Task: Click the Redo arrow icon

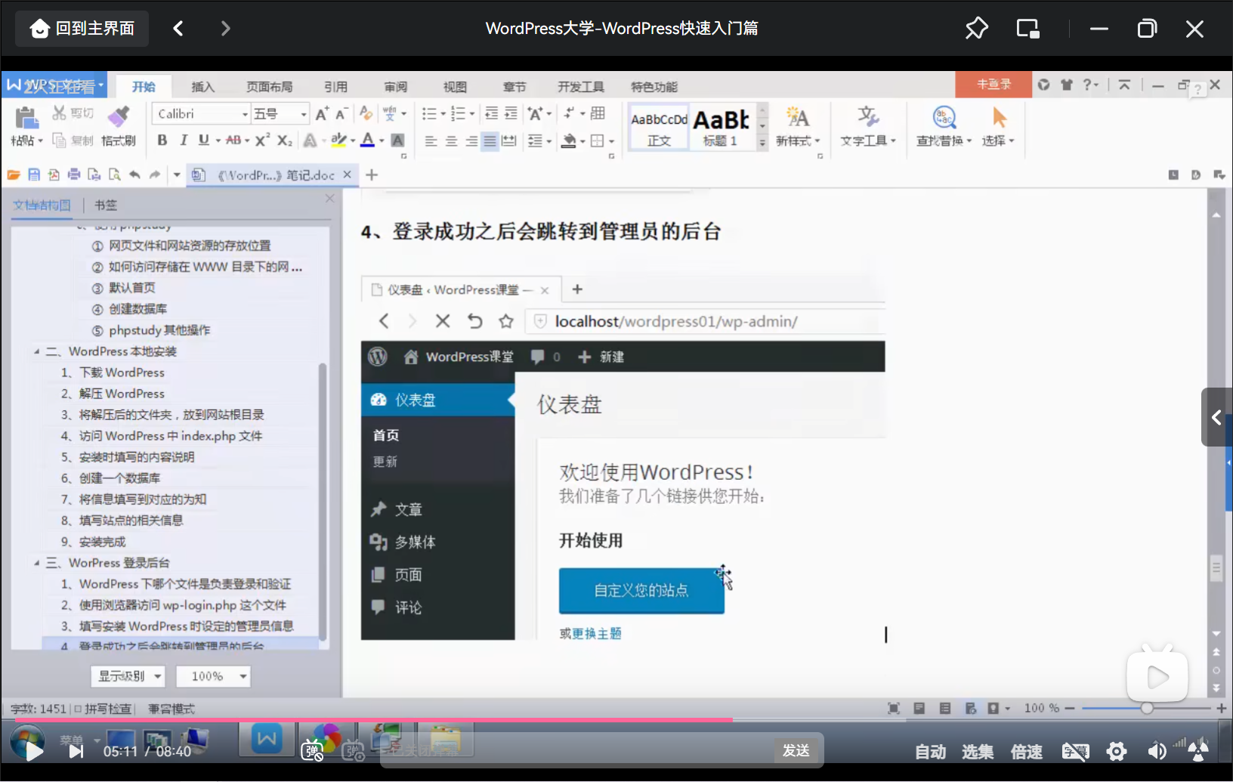Action: [x=155, y=175]
